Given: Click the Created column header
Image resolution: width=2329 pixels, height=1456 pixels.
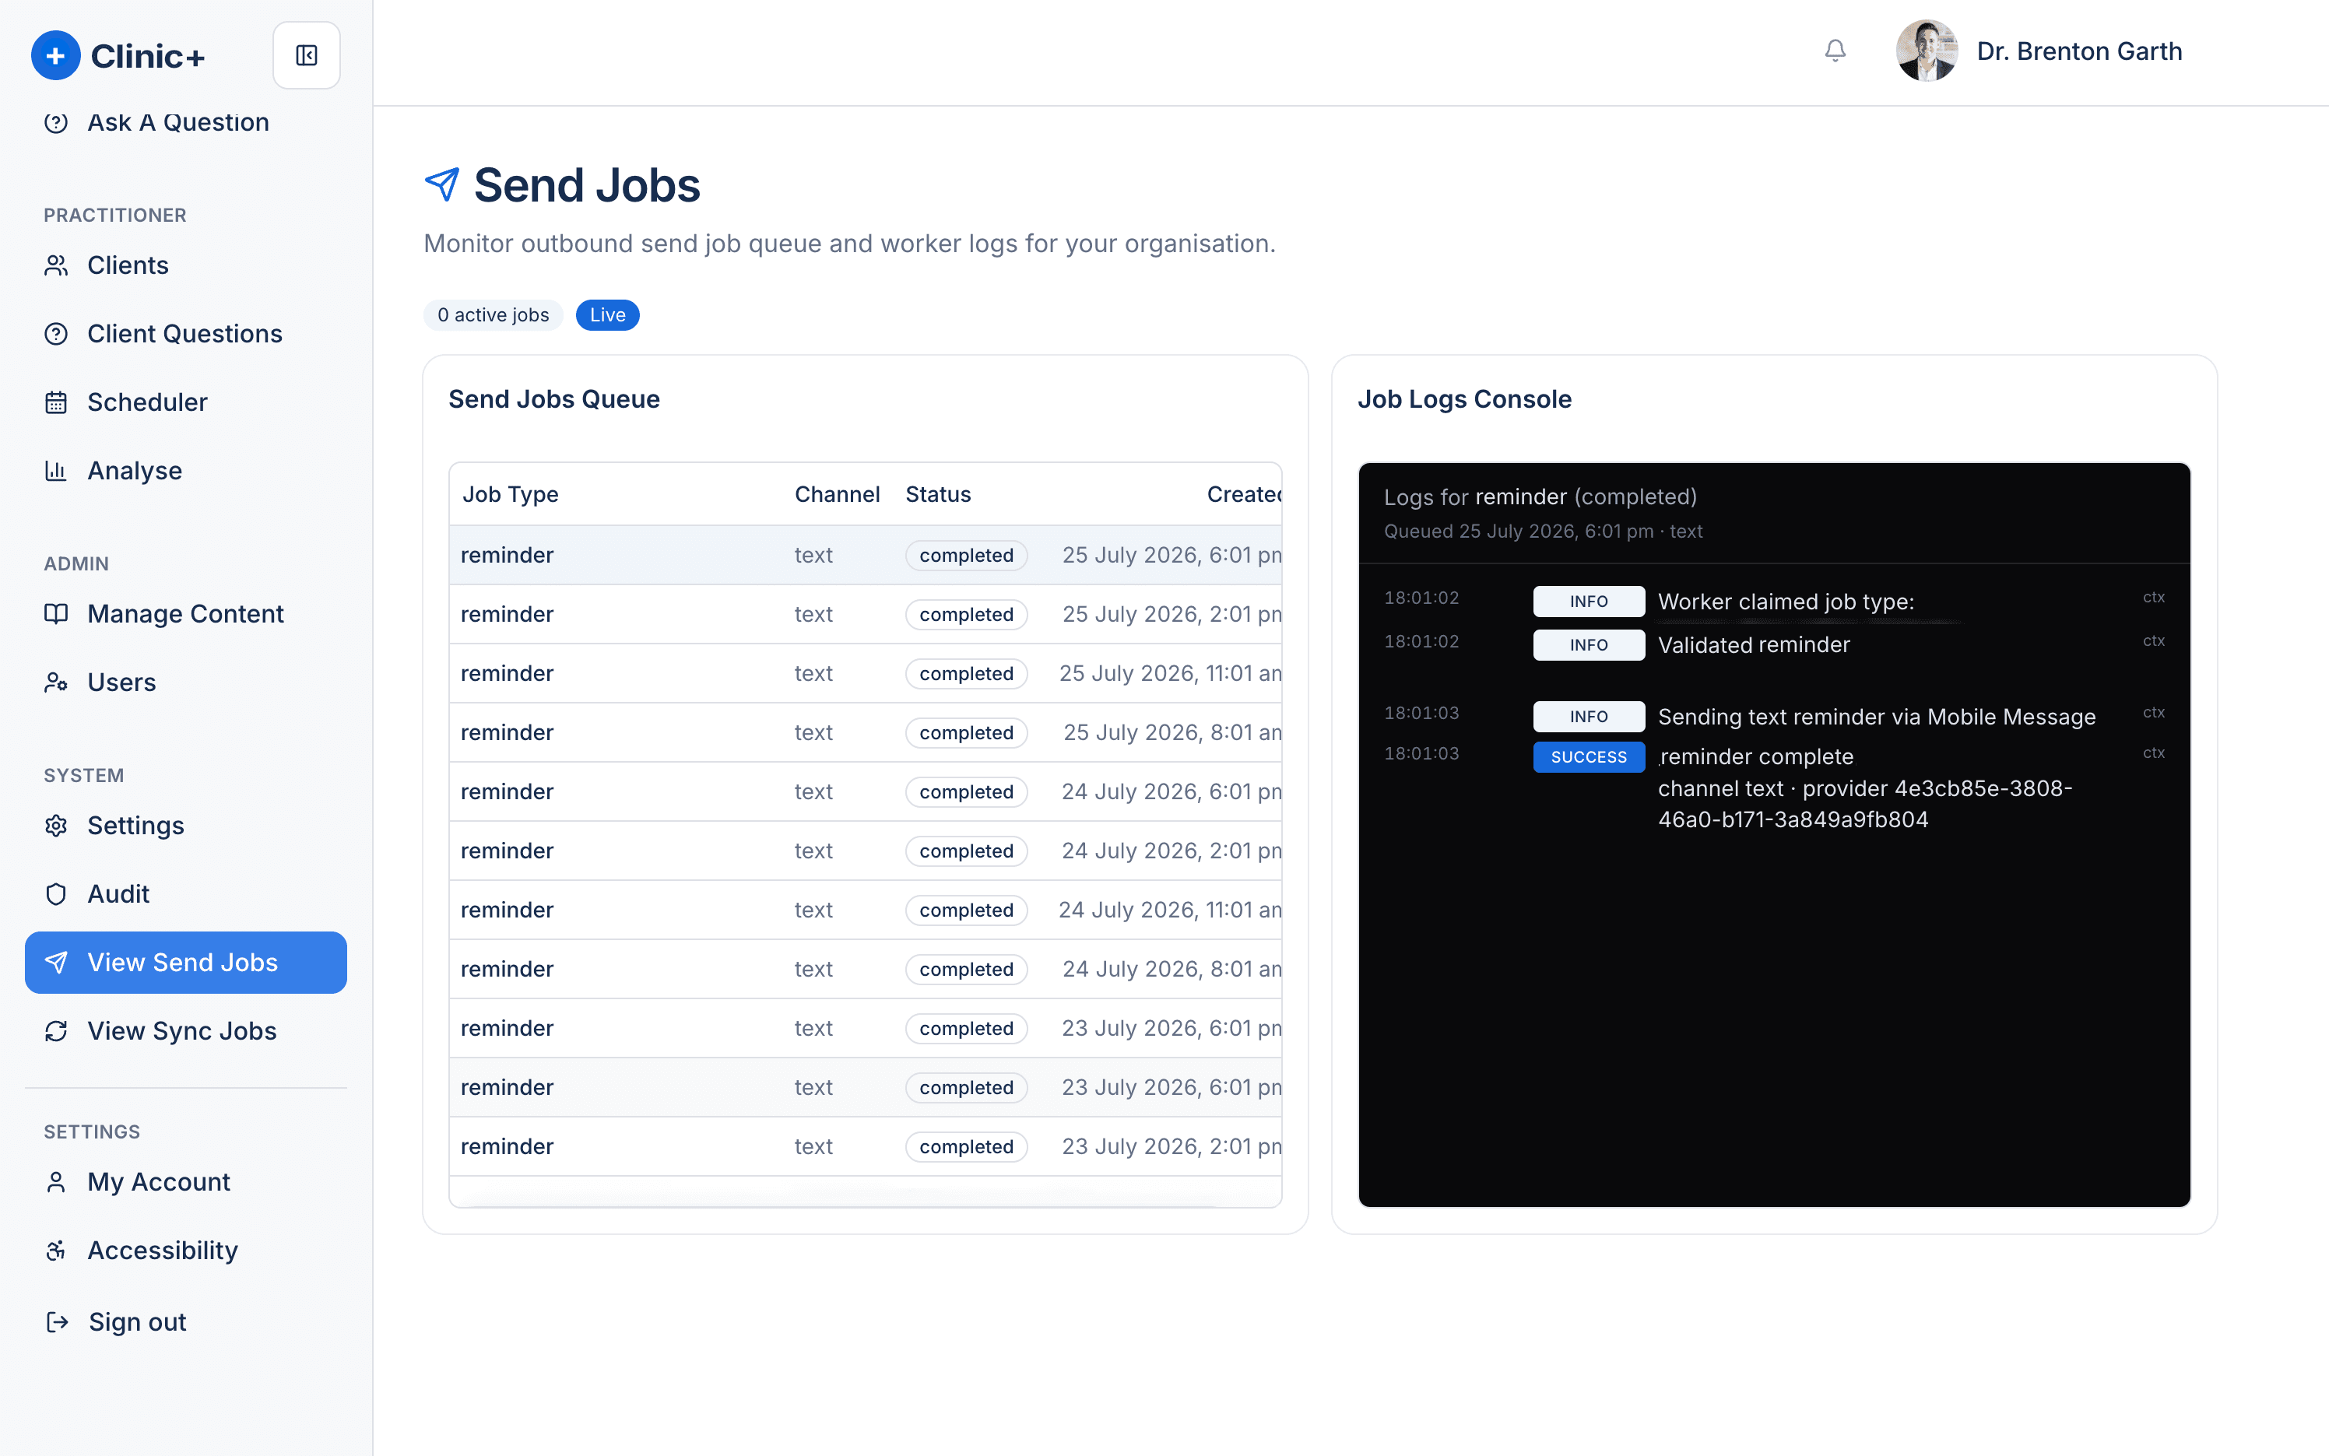Looking at the screenshot, I should pyautogui.click(x=1243, y=494).
